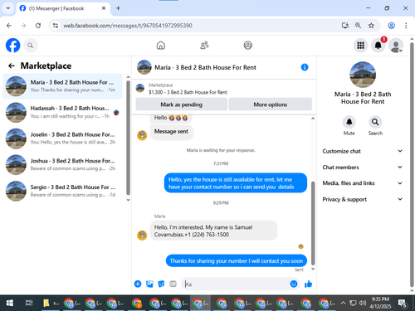Open the Maria 3 Bed 2 Bath conversation
Screen dimensions: 415x311
pyautogui.click(x=62, y=86)
